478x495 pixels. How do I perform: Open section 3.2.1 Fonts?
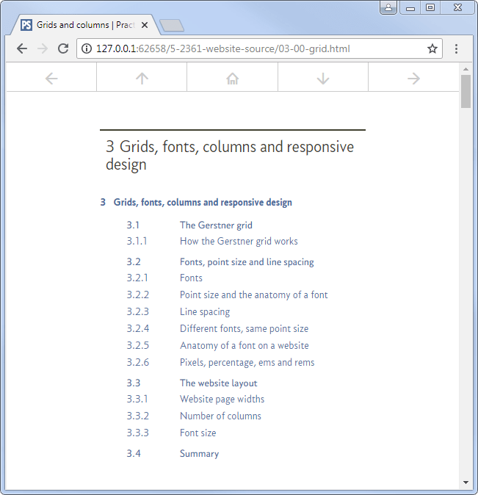click(164, 278)
